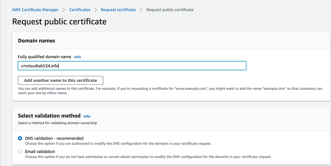Open Info beside Fully qualified domain name
331x166 pixels.
tap(77, 57)
